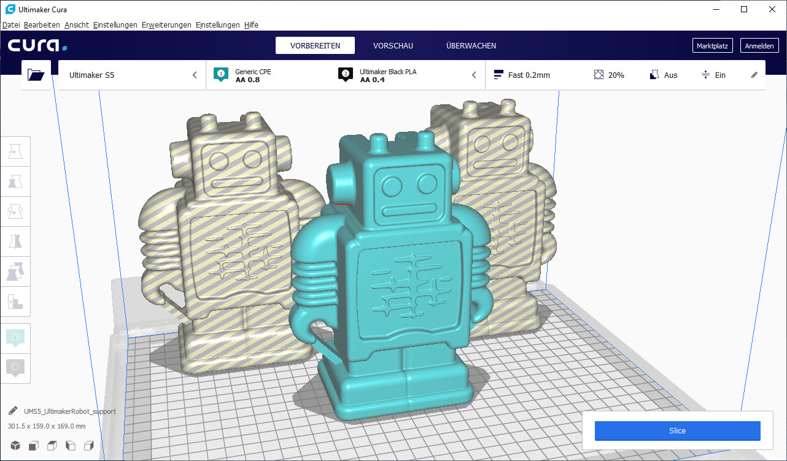Select the Rotate tool

coord(15,211)
